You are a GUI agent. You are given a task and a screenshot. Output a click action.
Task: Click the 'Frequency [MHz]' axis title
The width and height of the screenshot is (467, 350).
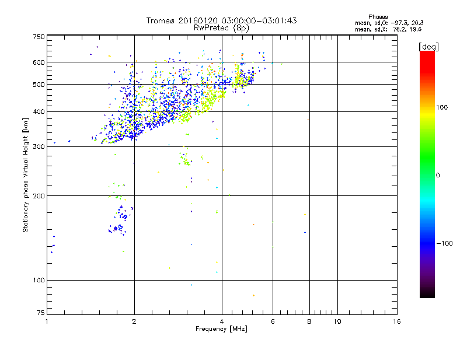[221, 329]
